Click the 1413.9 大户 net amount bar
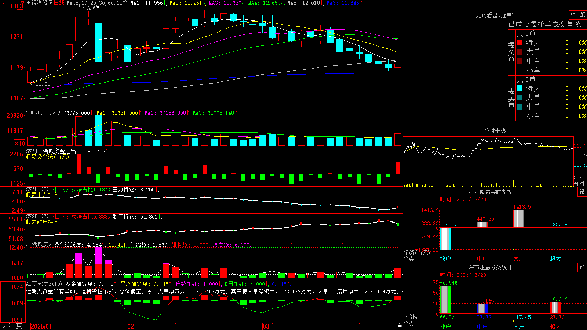The width and height of the screenshot is (587, 330). [519, 219]
